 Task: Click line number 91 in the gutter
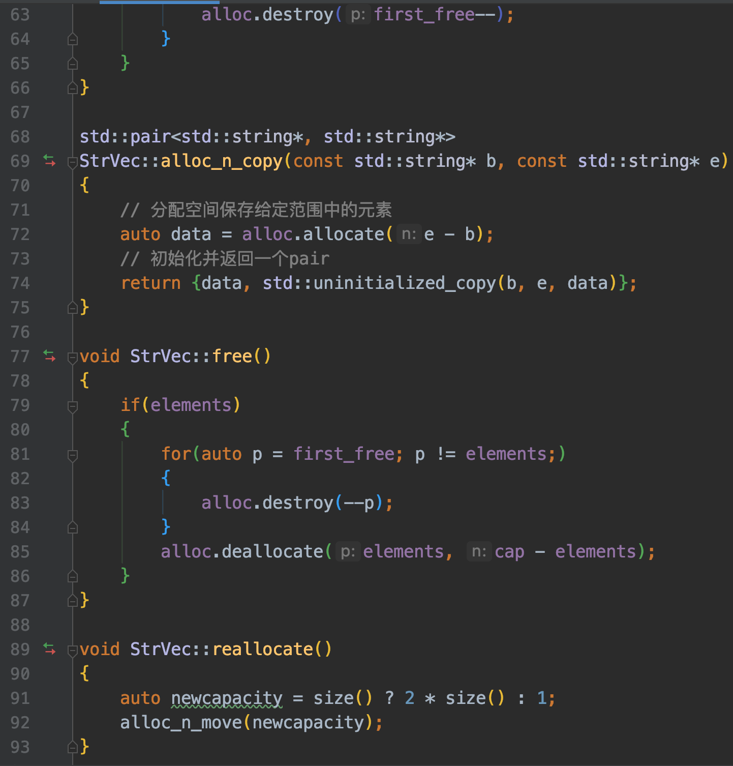pyautogui.click(x=20, y=698)
